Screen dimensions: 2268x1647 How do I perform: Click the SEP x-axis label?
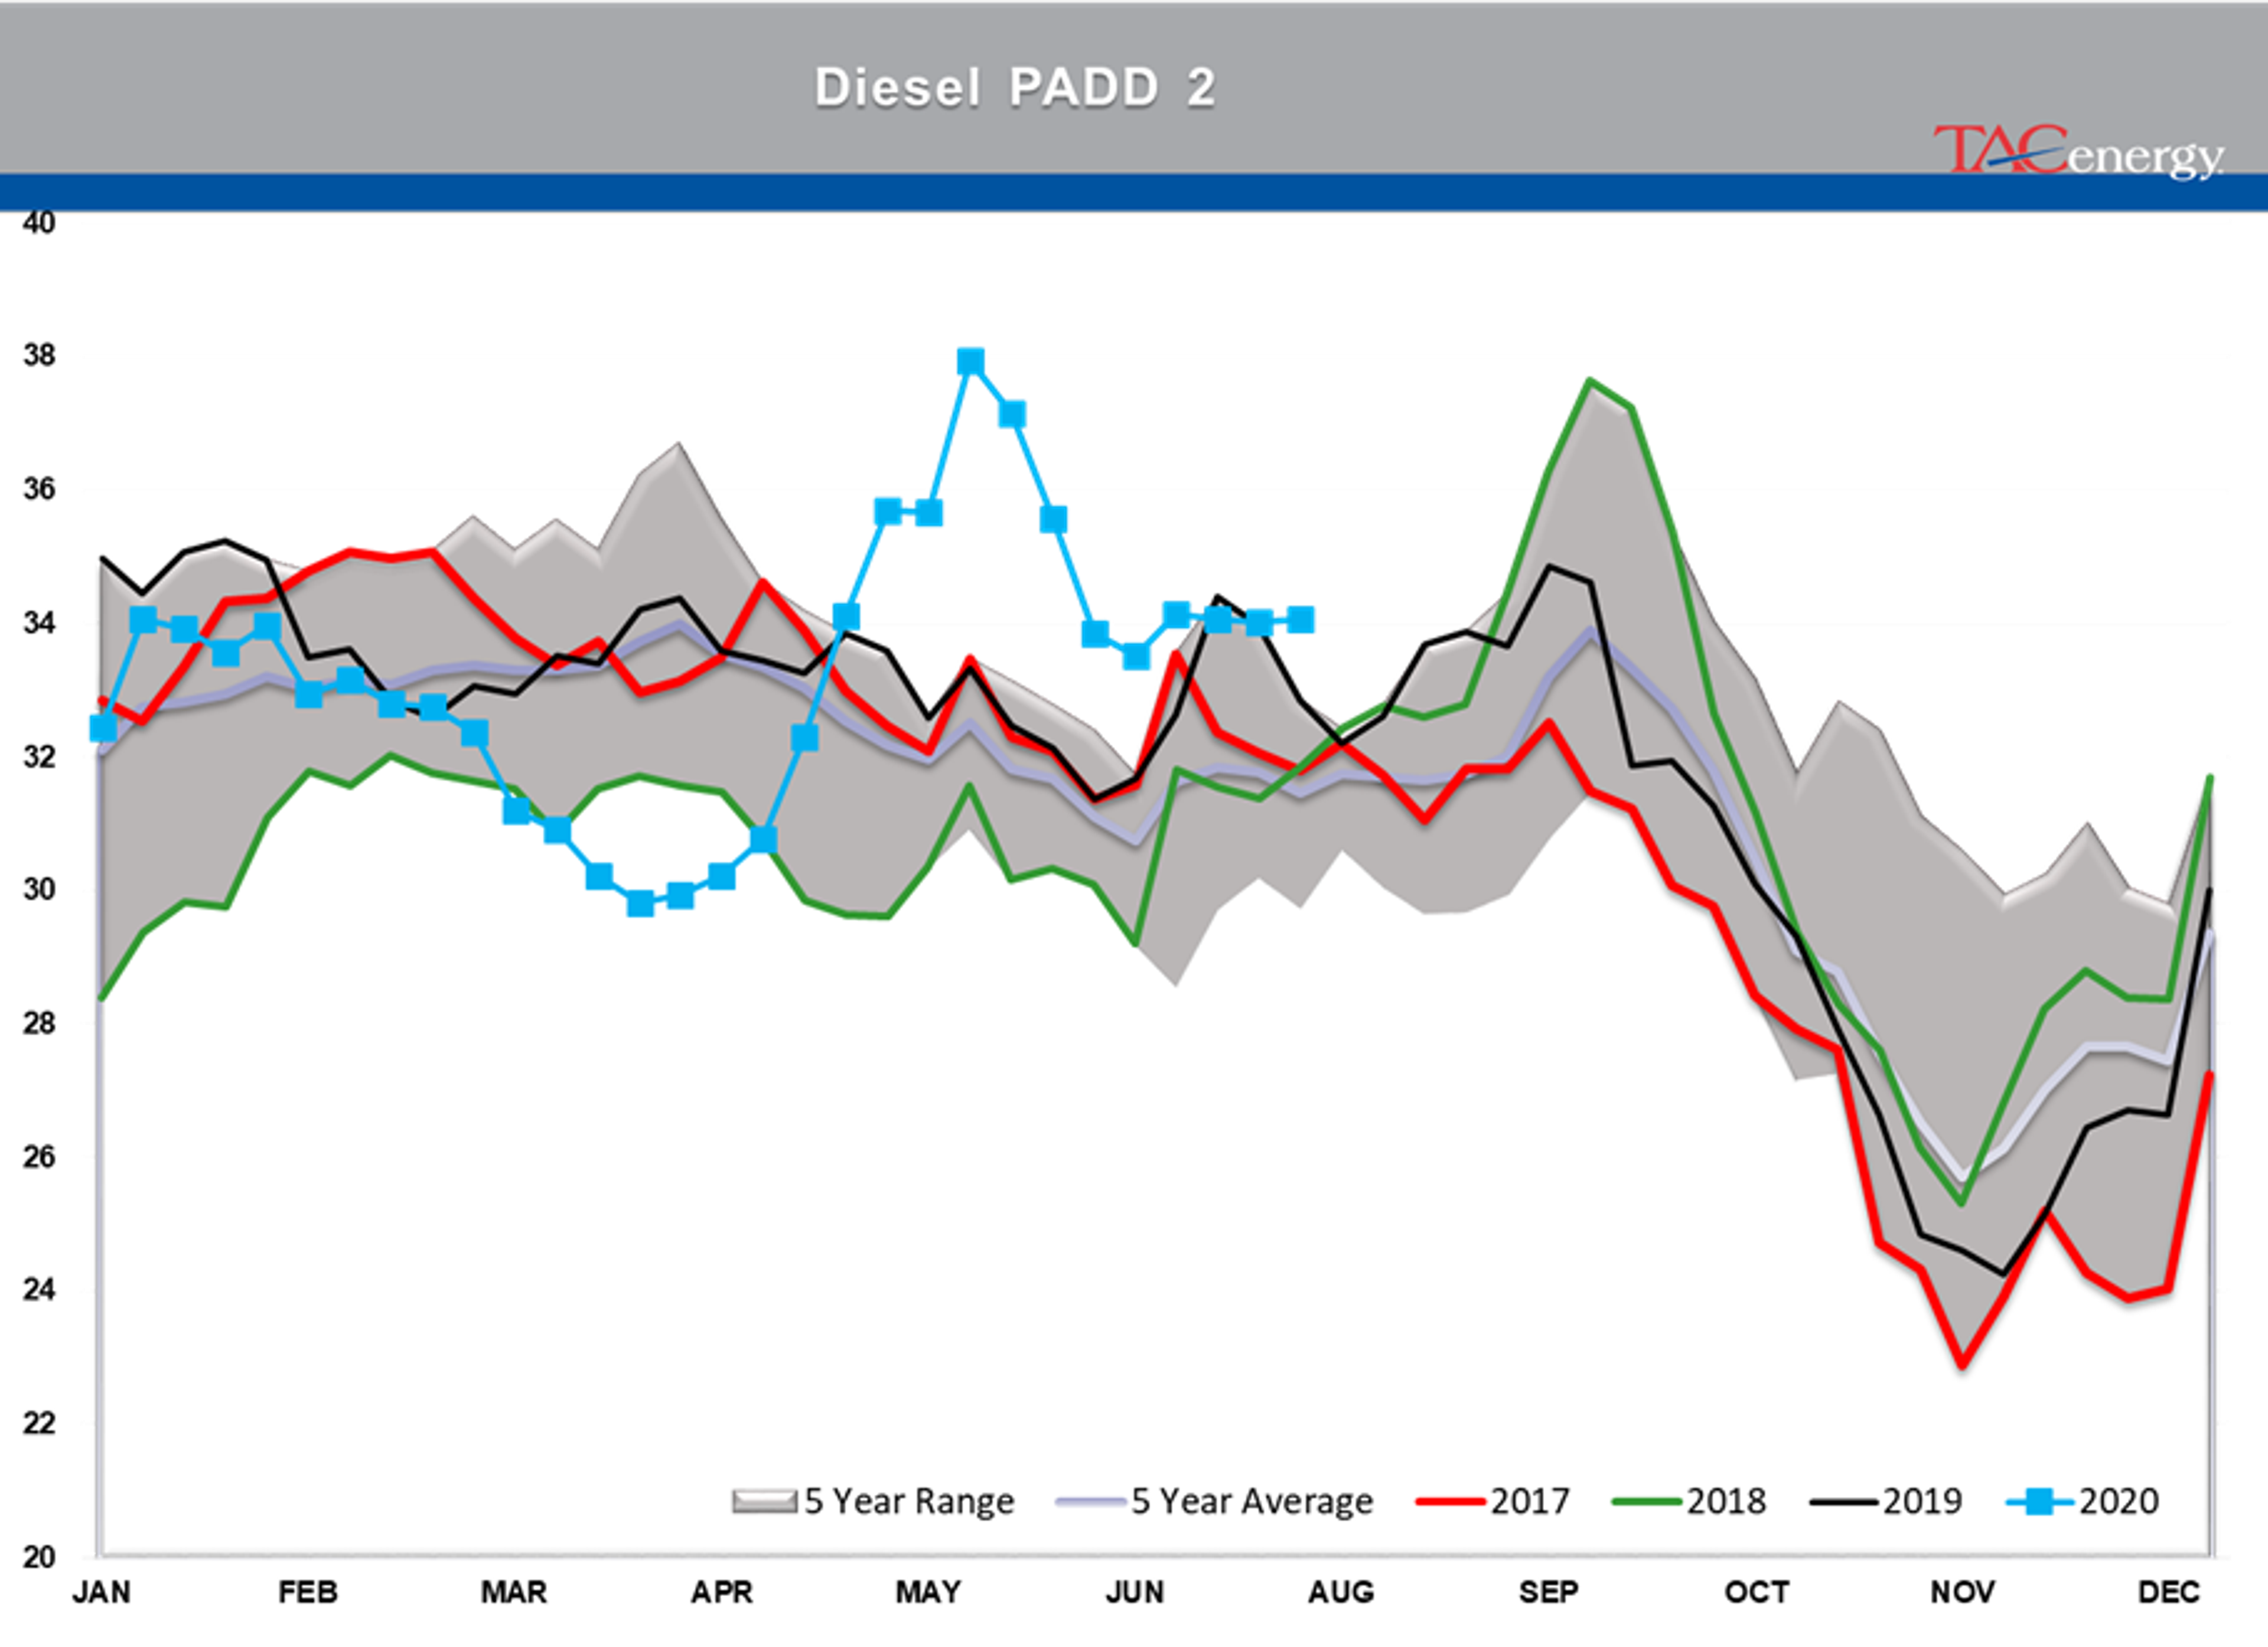[x=1548, y=1592]
